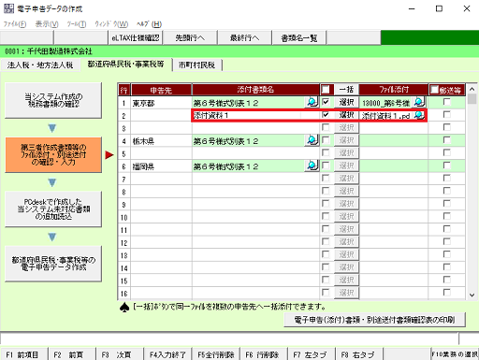Viewport: 479px width, 360px height.
Task: Toggle the 郵送等 header checkbox
Action: point(434,90)
